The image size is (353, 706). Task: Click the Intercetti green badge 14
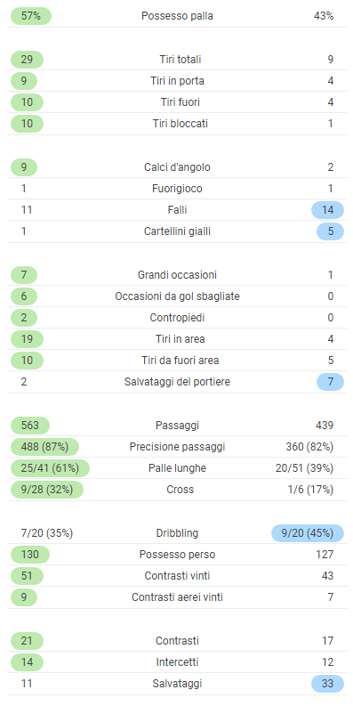(27, 662)
